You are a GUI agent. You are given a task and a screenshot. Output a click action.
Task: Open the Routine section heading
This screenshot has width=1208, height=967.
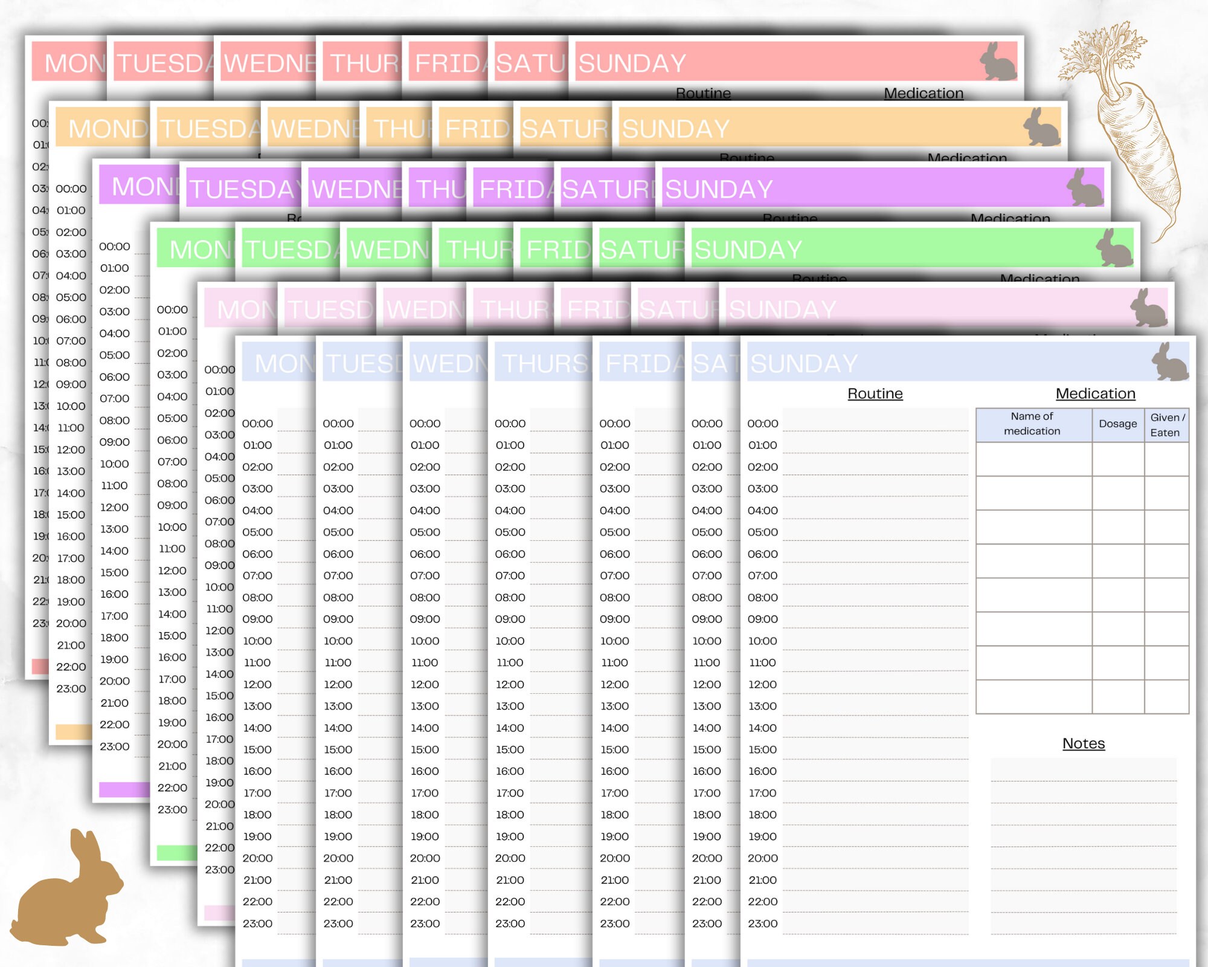click(x=875, y=393)
